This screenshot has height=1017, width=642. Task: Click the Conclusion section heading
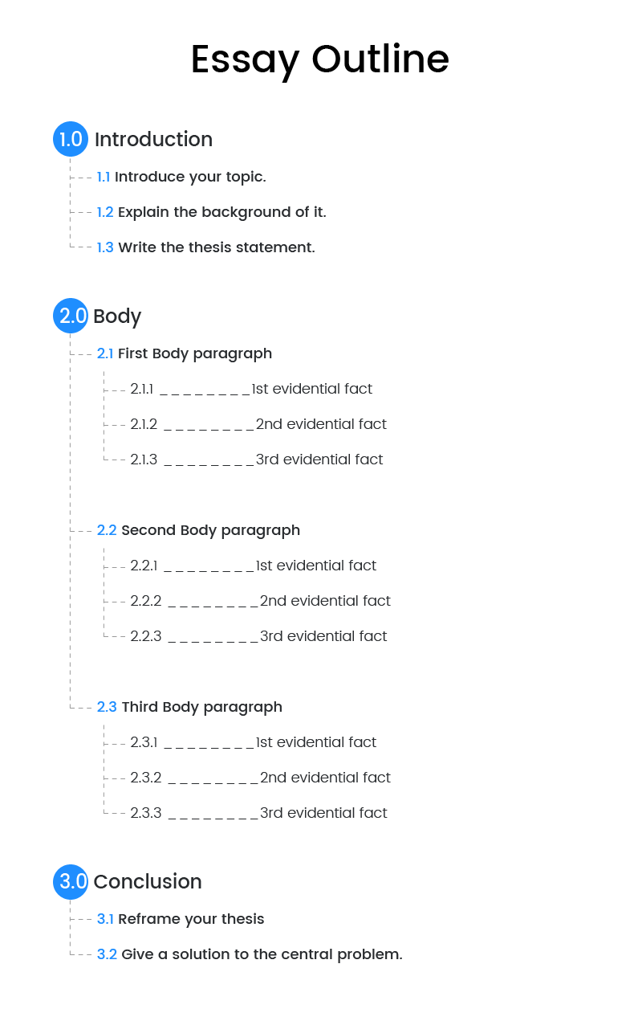148,881
